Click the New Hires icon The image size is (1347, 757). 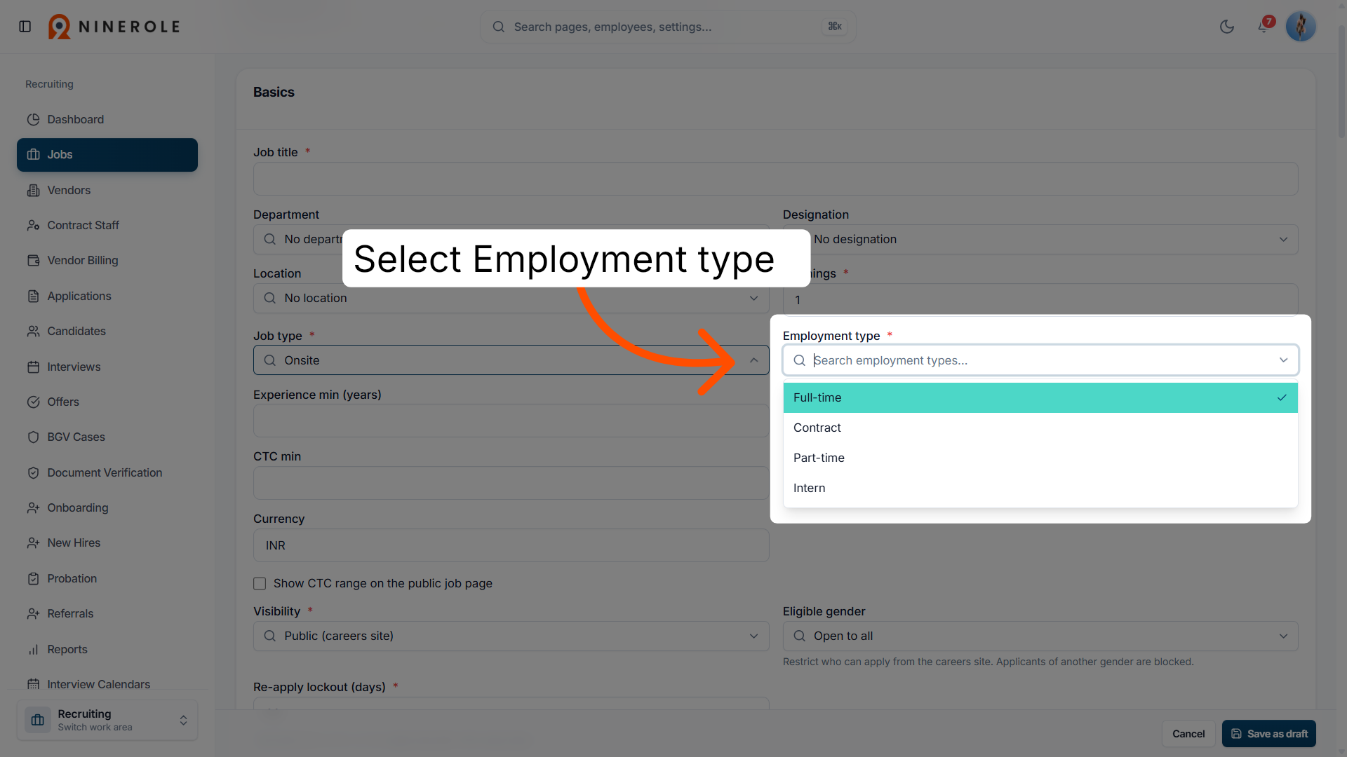click(33, 543)
